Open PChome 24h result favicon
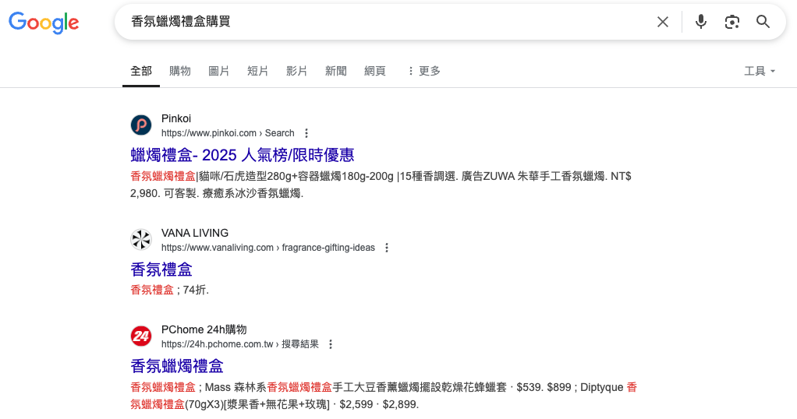The height and width of the screenshot is (419, 797). [x=141, y=336]
